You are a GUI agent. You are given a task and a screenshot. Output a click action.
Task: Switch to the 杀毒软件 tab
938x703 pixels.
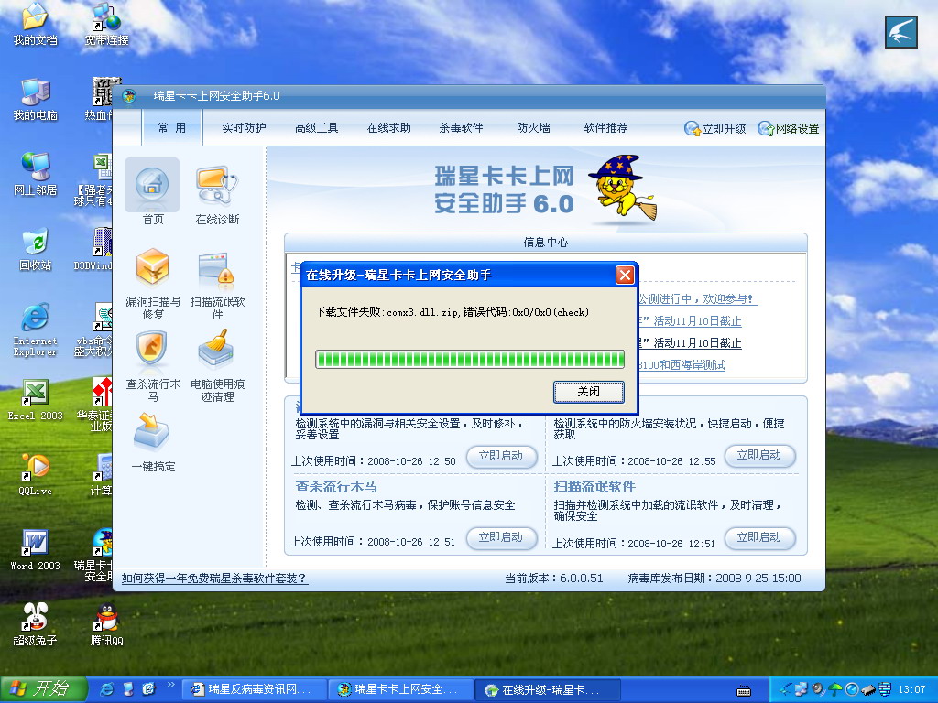462,128
